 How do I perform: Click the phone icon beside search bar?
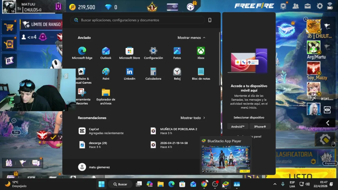[x=210, y=20]
